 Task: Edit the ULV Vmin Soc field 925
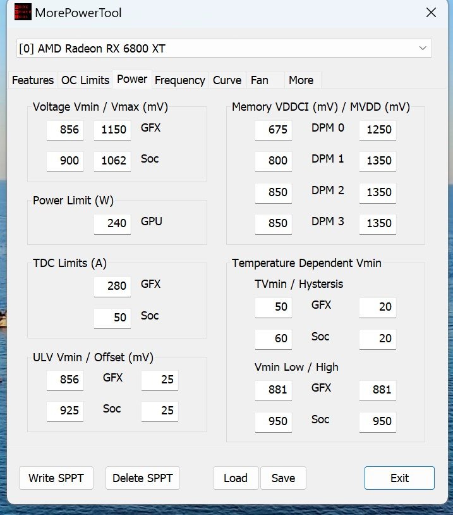pos(65,411)
